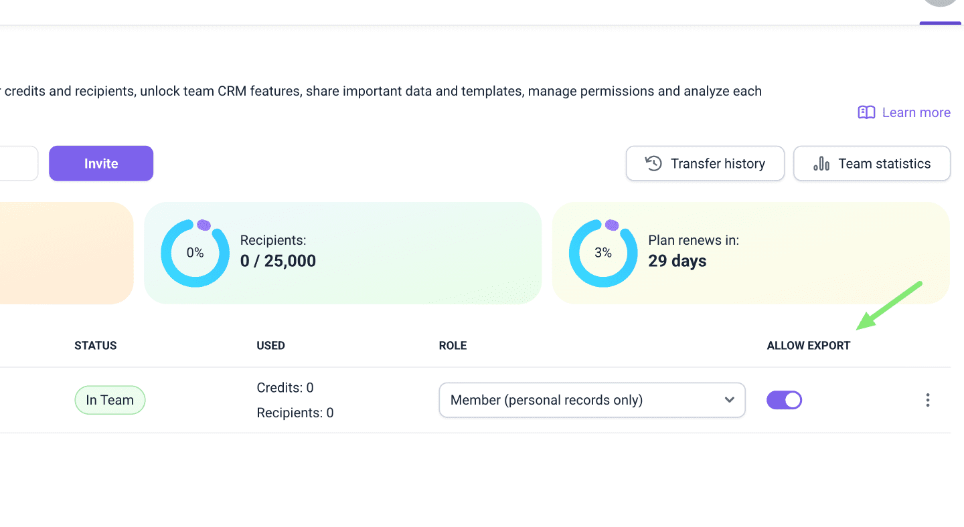Open Transfer history
Viewport: 964px width, 527px height.
pos(705,164)
